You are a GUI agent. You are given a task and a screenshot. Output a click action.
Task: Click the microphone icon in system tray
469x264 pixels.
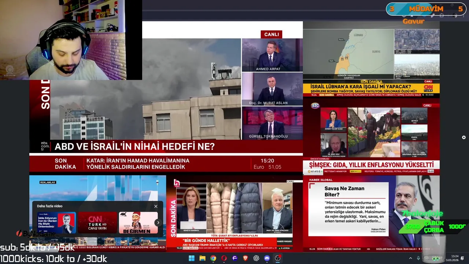(x=418, y=258)
